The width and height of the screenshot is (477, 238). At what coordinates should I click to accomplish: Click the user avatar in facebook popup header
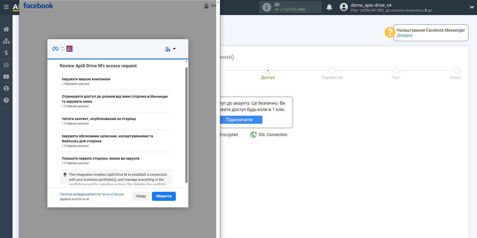(x=206, y=6)
